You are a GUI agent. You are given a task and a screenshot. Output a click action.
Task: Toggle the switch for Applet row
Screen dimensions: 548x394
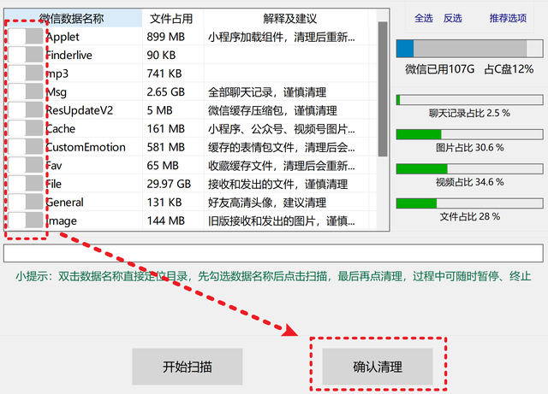pyautogui.click(x=26, y=36)
